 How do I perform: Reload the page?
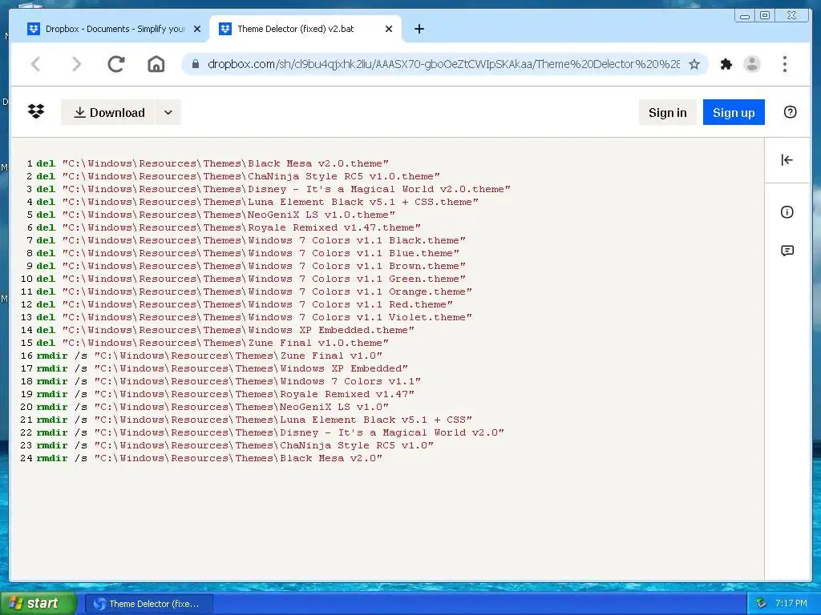[116, 64]
